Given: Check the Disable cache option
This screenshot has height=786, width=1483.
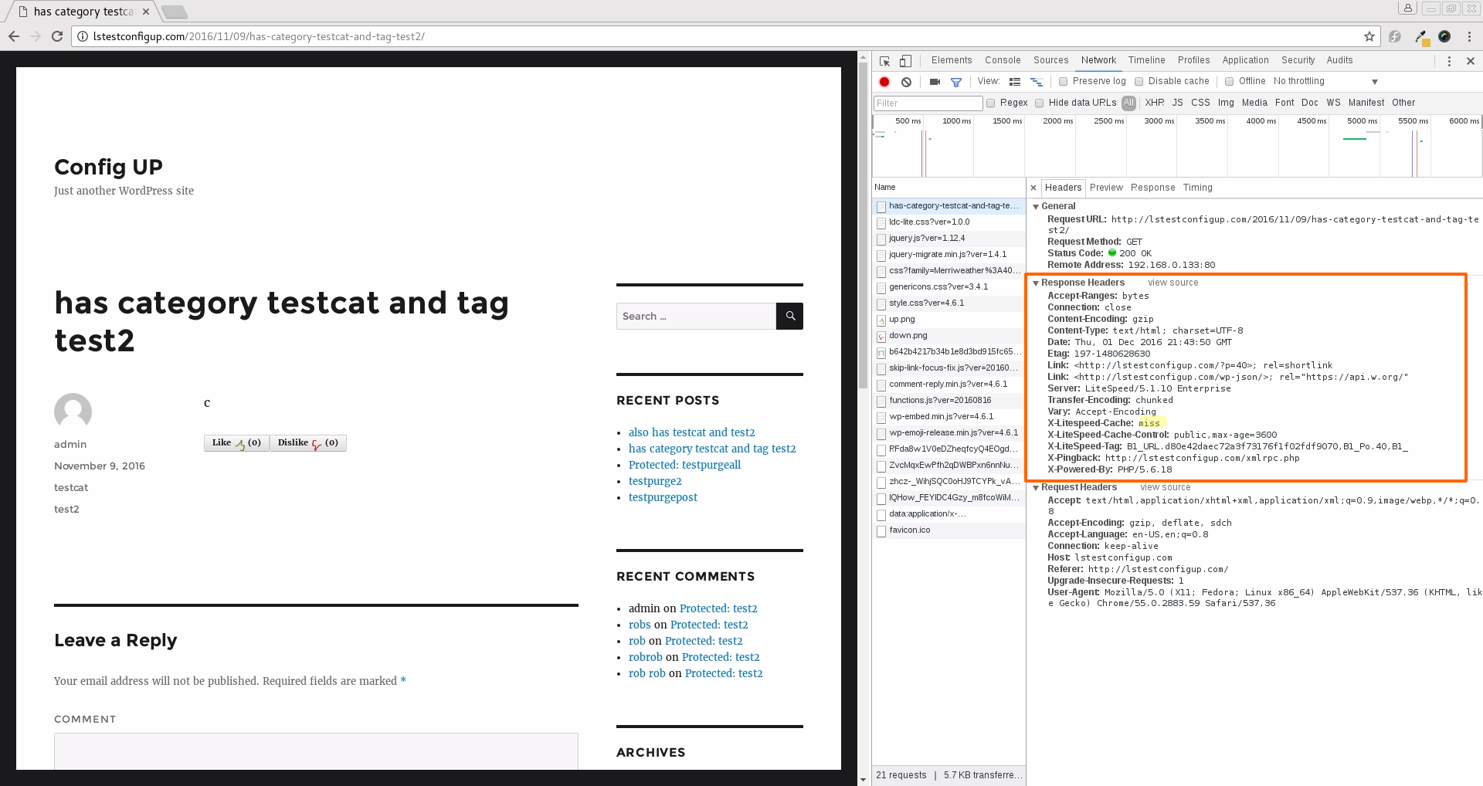Looking at the screenshot, I should tap(1139, 82).
